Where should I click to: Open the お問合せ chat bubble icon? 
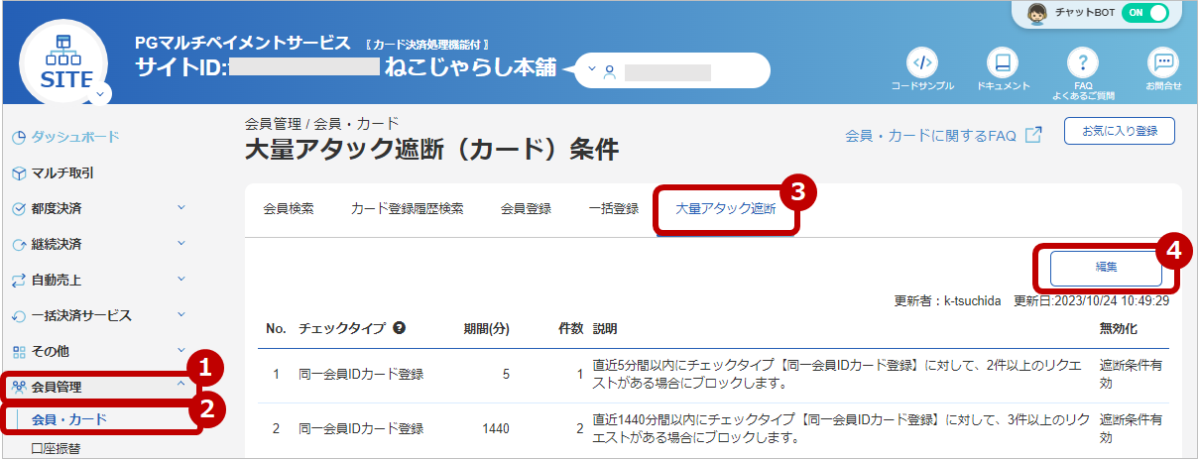point(1163,62)
